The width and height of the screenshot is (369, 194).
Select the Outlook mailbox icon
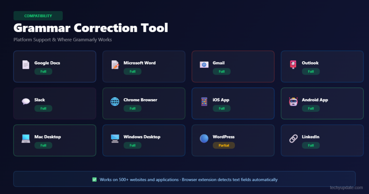(x=293, y=65)
